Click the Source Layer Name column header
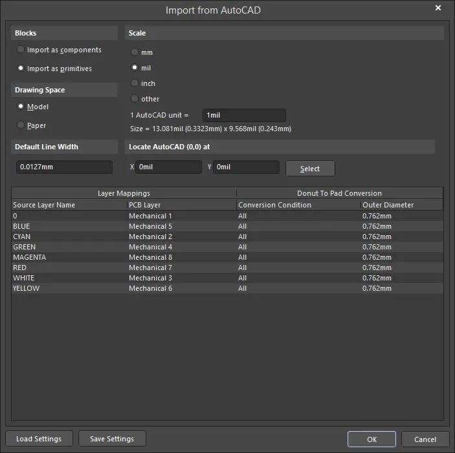Image resolution: width=455 pixels, height=453 pixels. pos(69,205)
